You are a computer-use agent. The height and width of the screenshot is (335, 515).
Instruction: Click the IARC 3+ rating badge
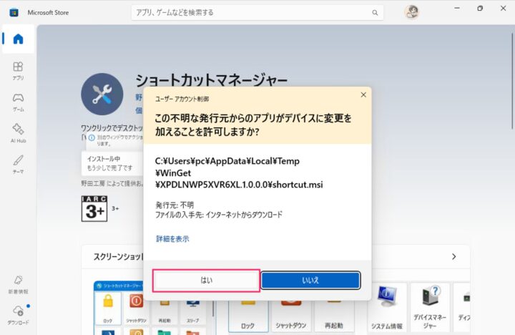(95, 208)
